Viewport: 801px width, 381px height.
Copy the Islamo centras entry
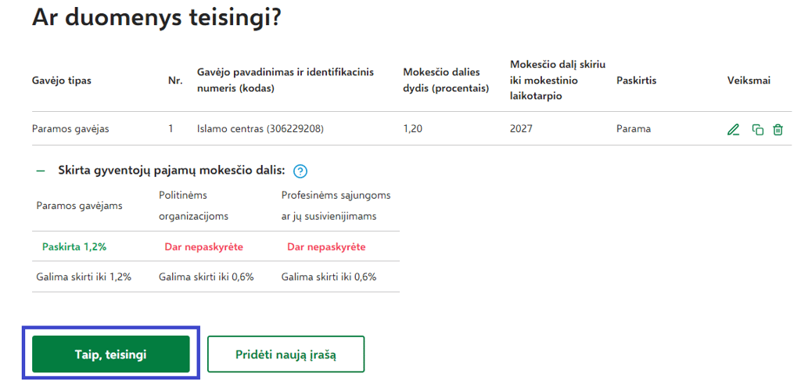tap(757, 130)
